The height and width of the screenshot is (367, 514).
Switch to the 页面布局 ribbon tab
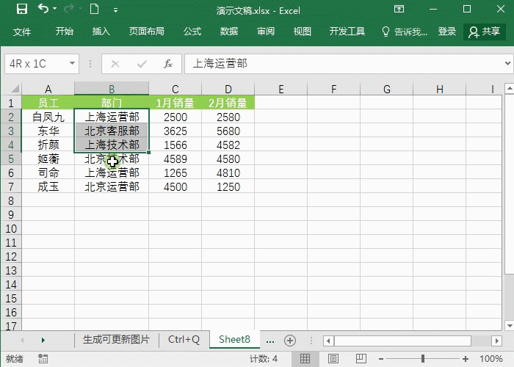click(x=147, y=32)
